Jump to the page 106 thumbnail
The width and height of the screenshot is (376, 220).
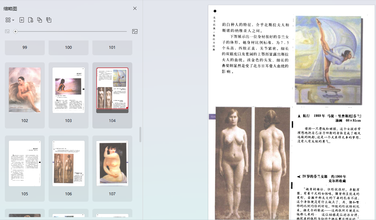pos(69,163)
